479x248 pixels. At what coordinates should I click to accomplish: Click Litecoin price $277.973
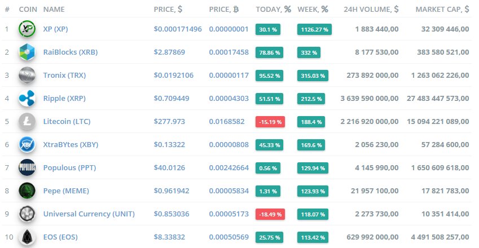[x=169, y=121]
